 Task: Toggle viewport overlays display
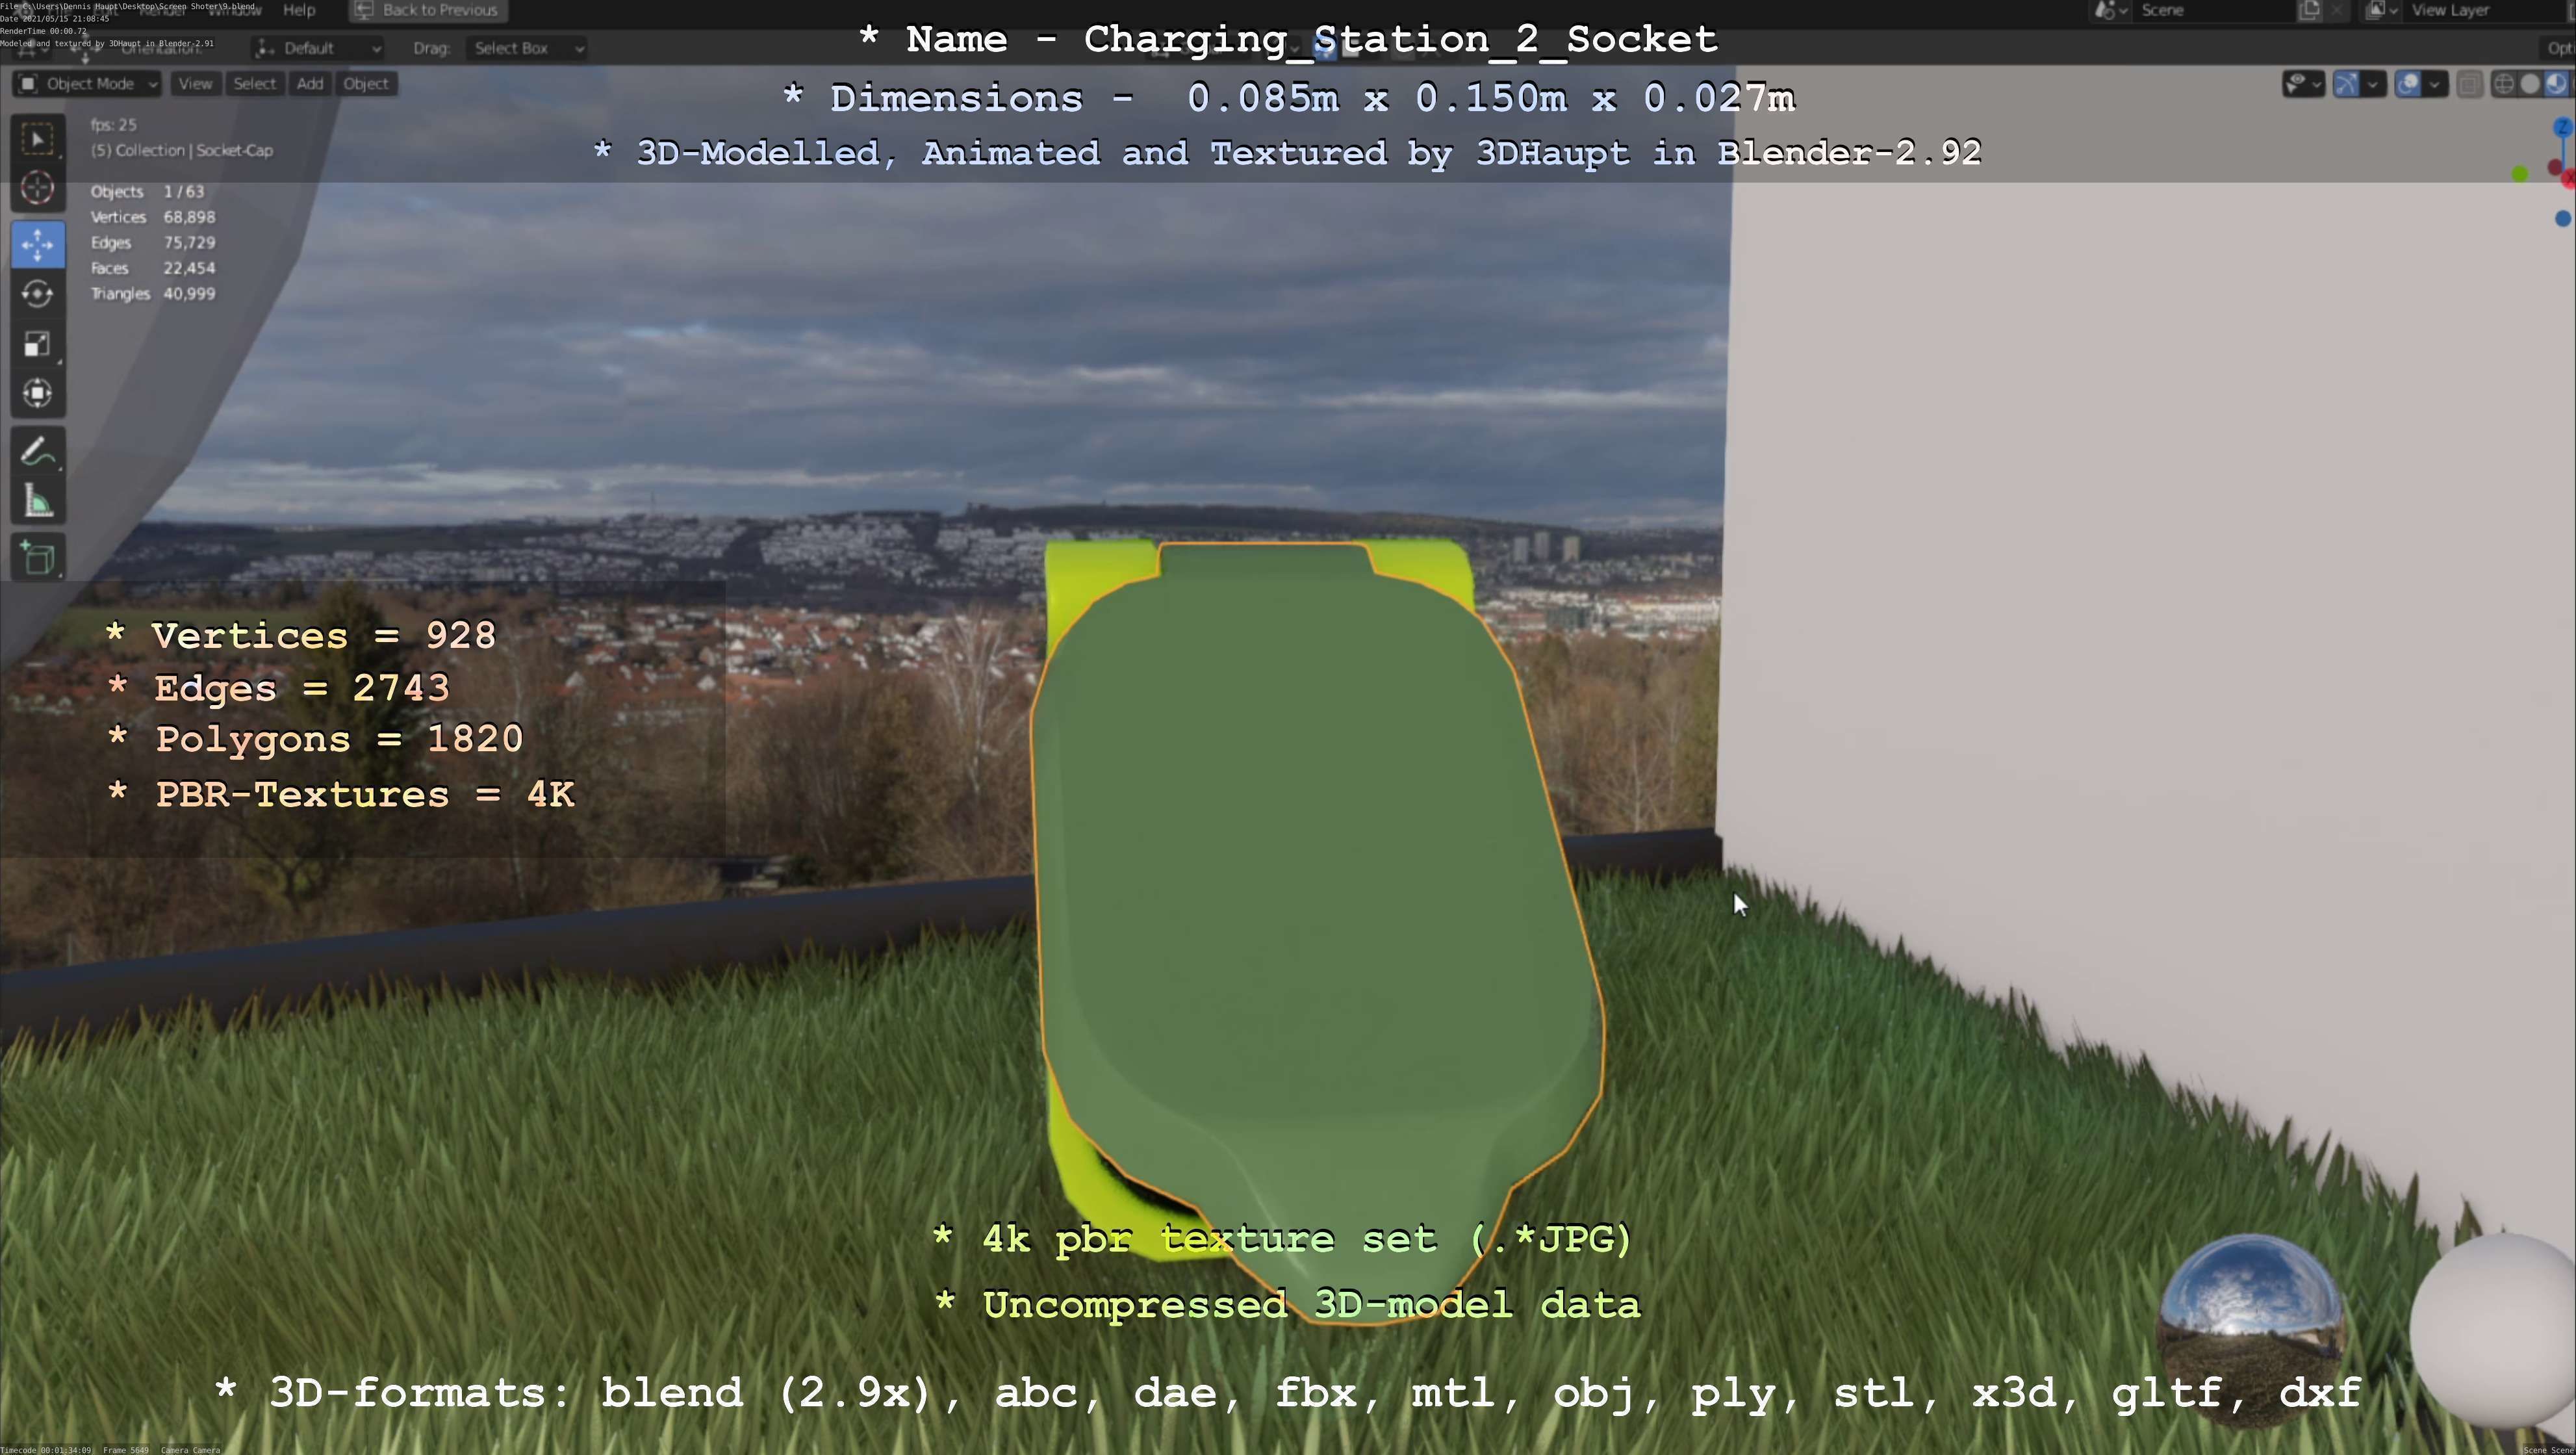pos(2408,84)
